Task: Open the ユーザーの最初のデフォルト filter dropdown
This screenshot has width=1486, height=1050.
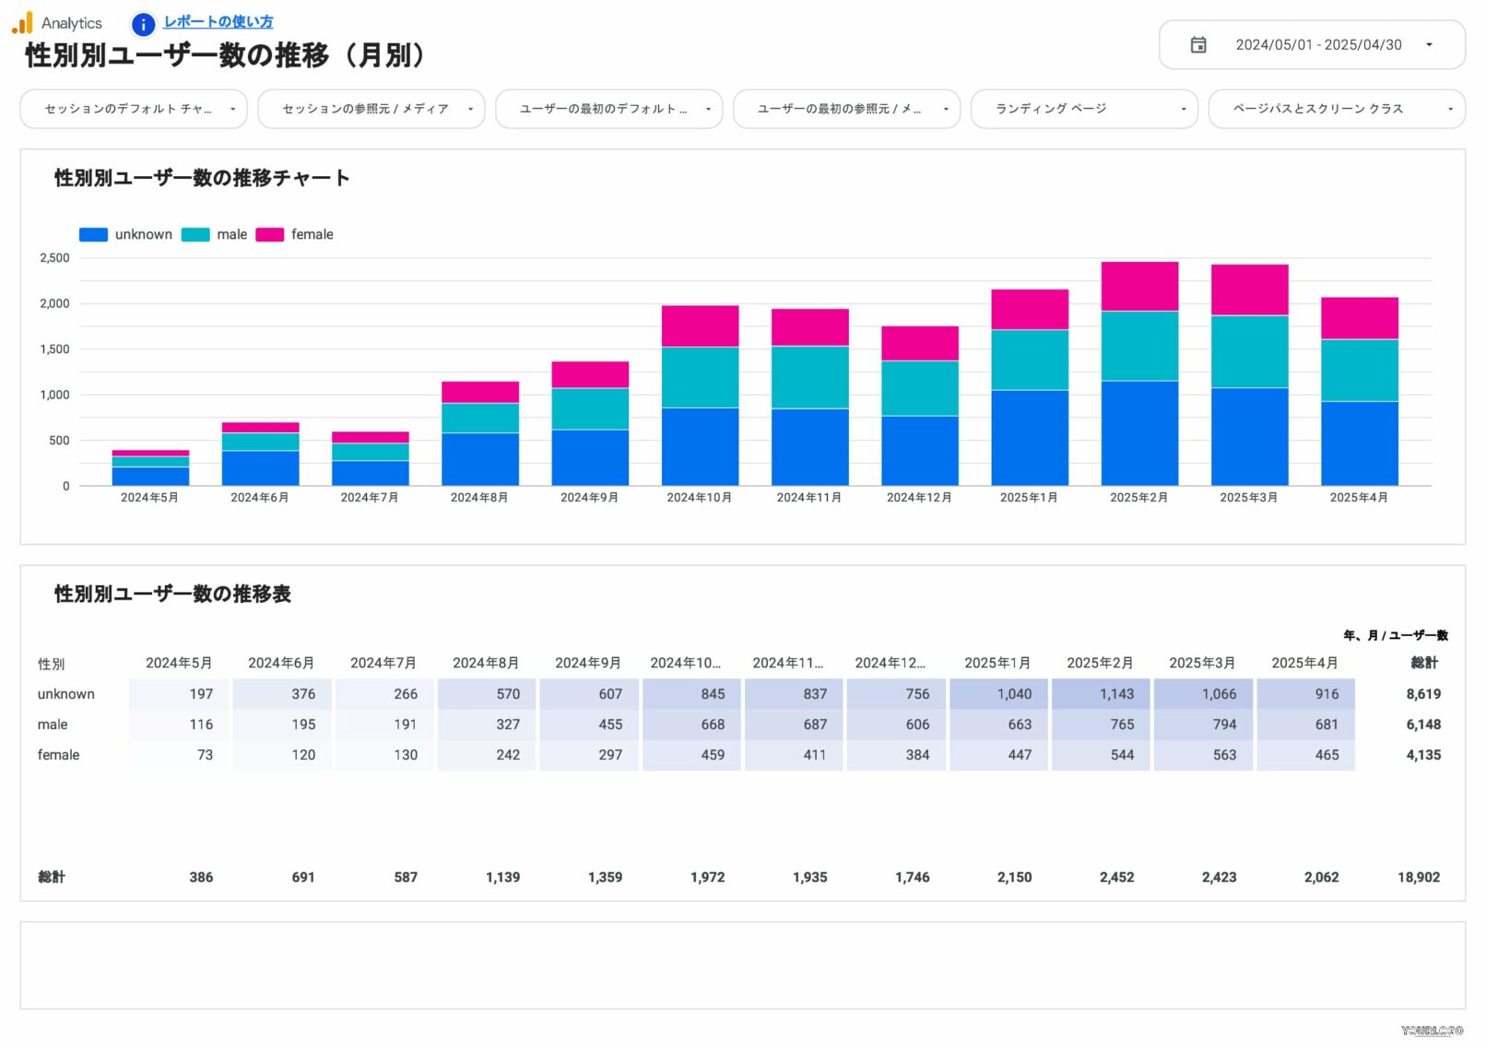Action: coord(608,109)
